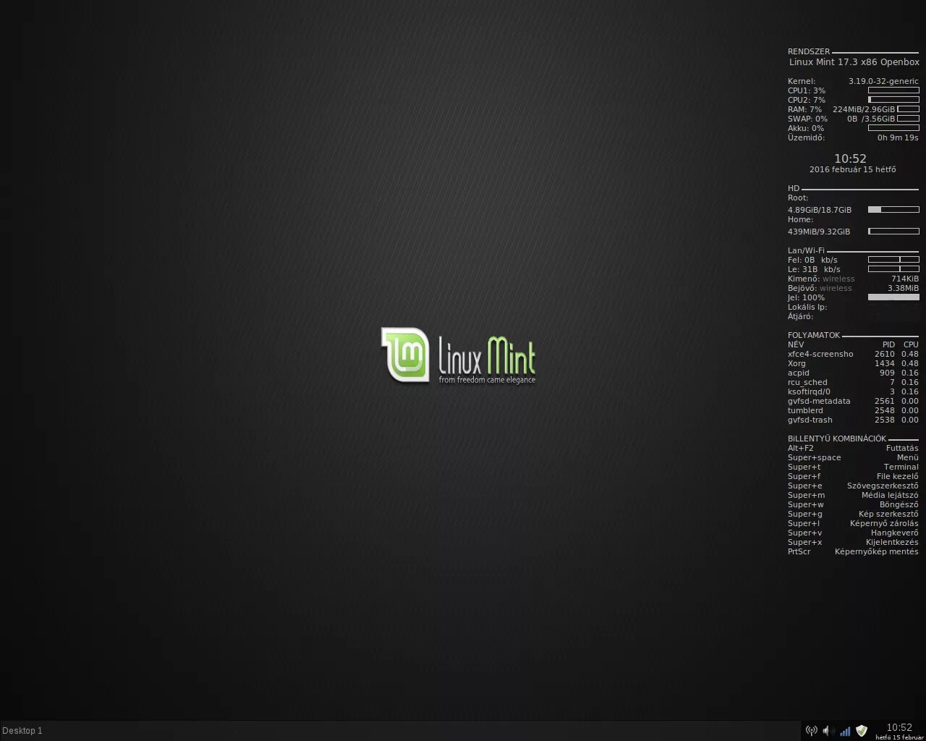Click the Super+x Kijelentkezés row
The height and width of the screenshot is (741, 926).
point(853,542)
